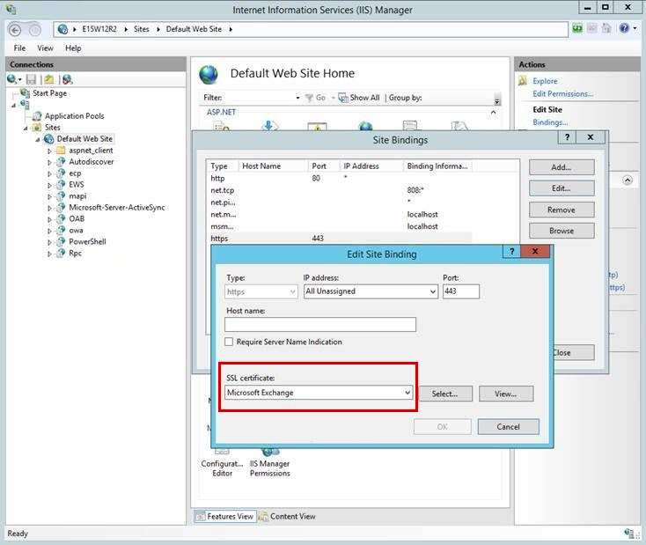
Task: Click the Microsoft-Server-ActiveSync application icon
Action: click(x=61, y=208)
